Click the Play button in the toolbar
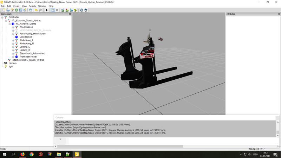Image resolution: width=281 pixels, height=158 pixels. click(47, 10)
